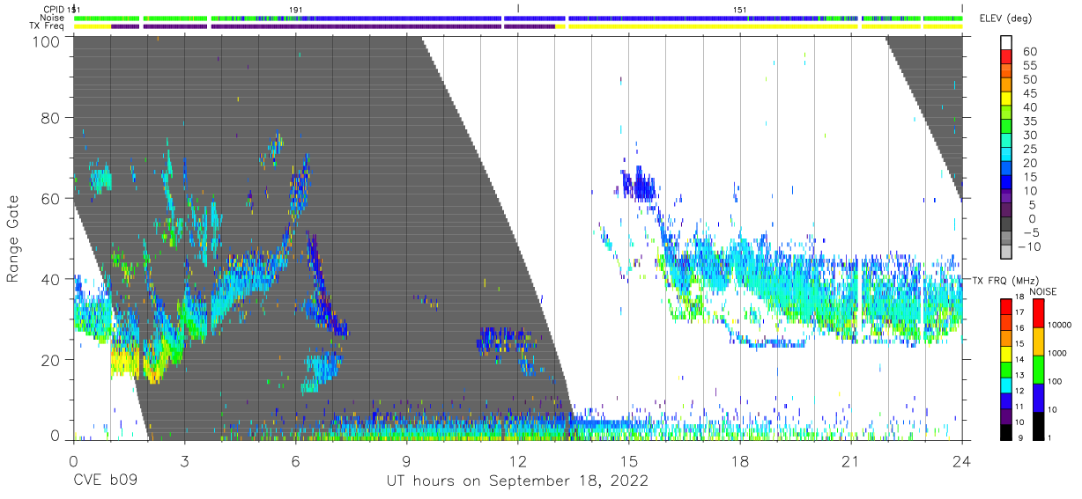The image size is (1082, 499).
Task: Click the '-10' elevation colorbar label
Action: [x=1029, y=246]
